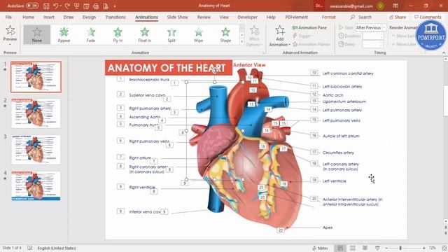Screen dimensions: 448x252
Task: Open Customize Quick Access Toolbar dropdown
Action: point(115,6)
